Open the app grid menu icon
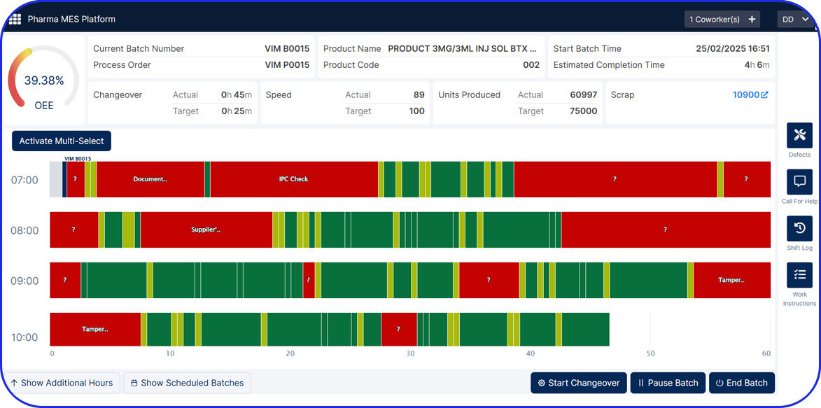The width and height of the screenshot is (821, 408). 15,19
